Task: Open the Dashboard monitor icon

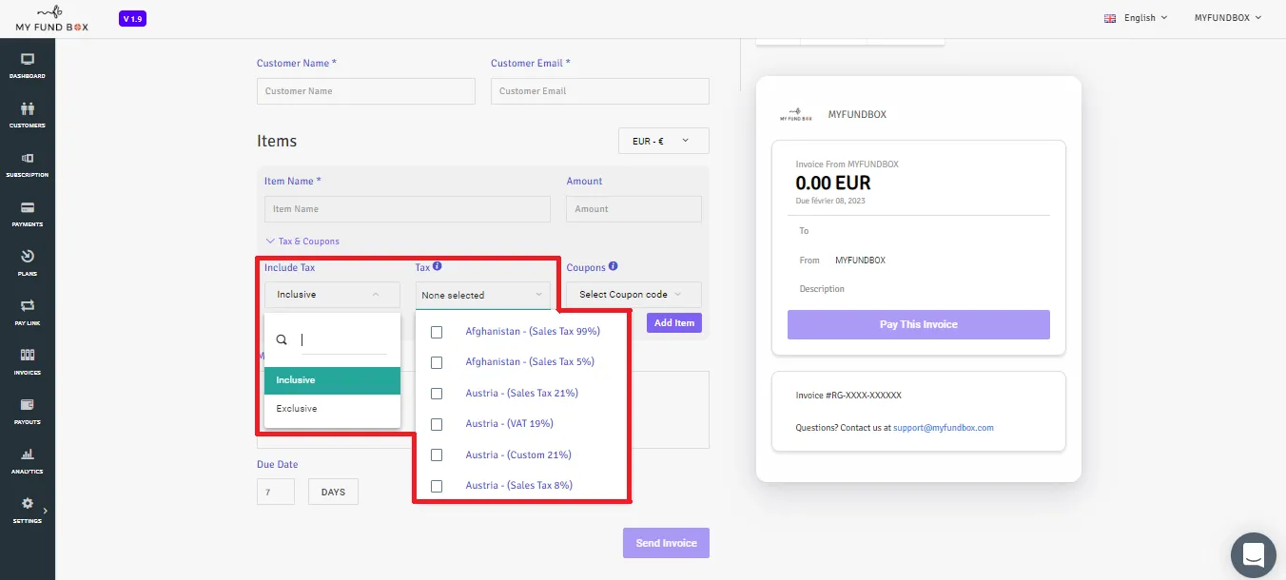Action: click(28, 59)
